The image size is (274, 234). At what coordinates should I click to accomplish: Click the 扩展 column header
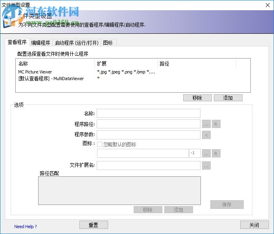[x=126, y=64]
